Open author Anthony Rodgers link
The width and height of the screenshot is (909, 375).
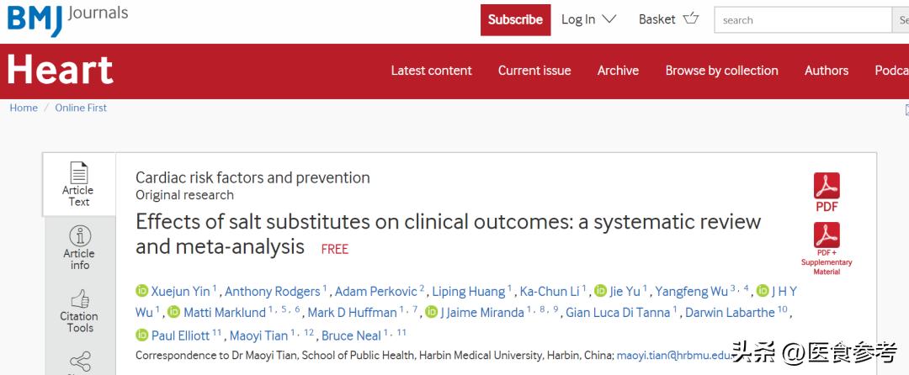274,292
